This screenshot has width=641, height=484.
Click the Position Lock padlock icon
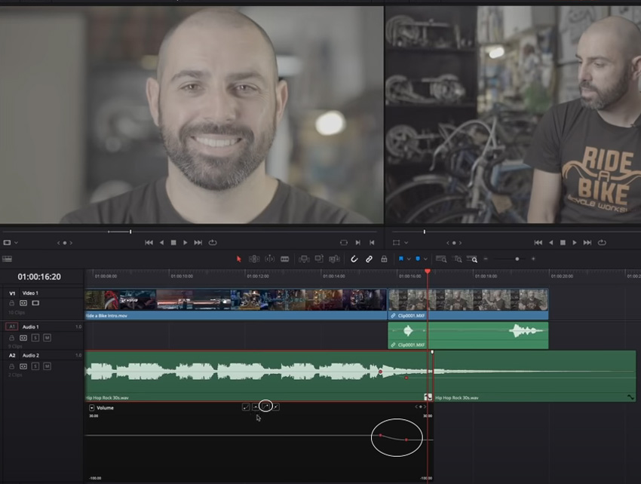point(384,259)
